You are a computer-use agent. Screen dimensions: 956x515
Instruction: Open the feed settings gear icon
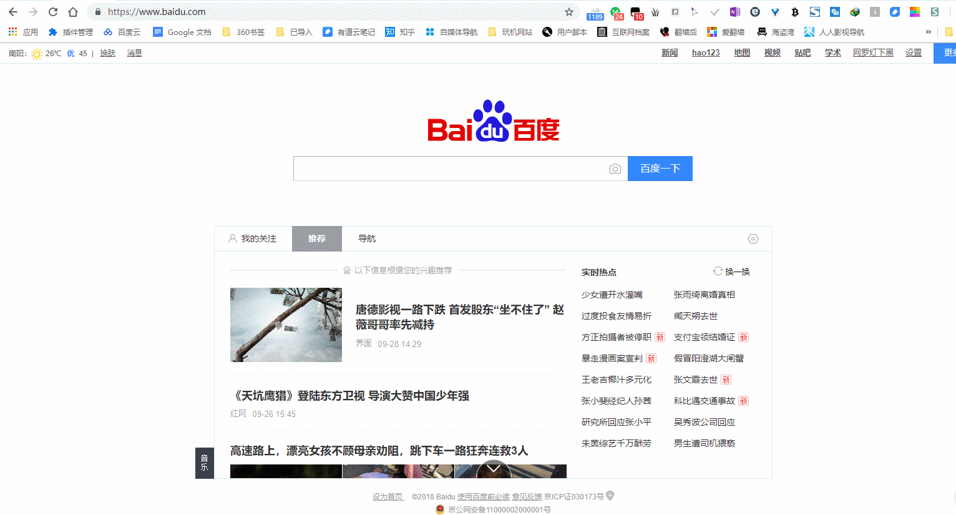coord(753,238)
